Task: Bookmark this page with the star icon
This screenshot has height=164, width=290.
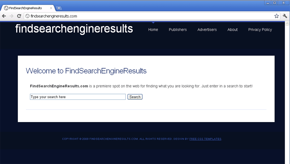Action: [276, 16]
